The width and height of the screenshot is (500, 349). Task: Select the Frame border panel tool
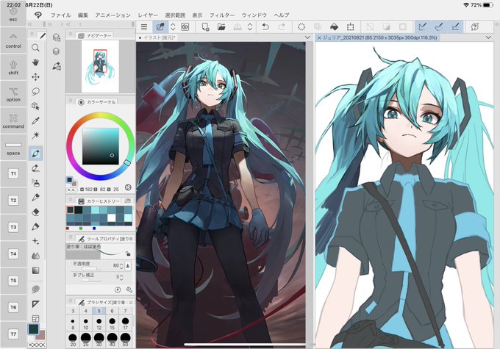[35, 318]
